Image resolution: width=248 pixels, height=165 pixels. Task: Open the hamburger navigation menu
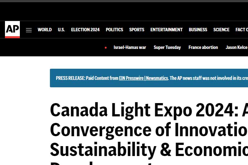click(29, 30)
